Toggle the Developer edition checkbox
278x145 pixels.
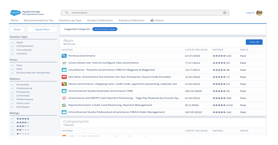(x=12, y=107)
